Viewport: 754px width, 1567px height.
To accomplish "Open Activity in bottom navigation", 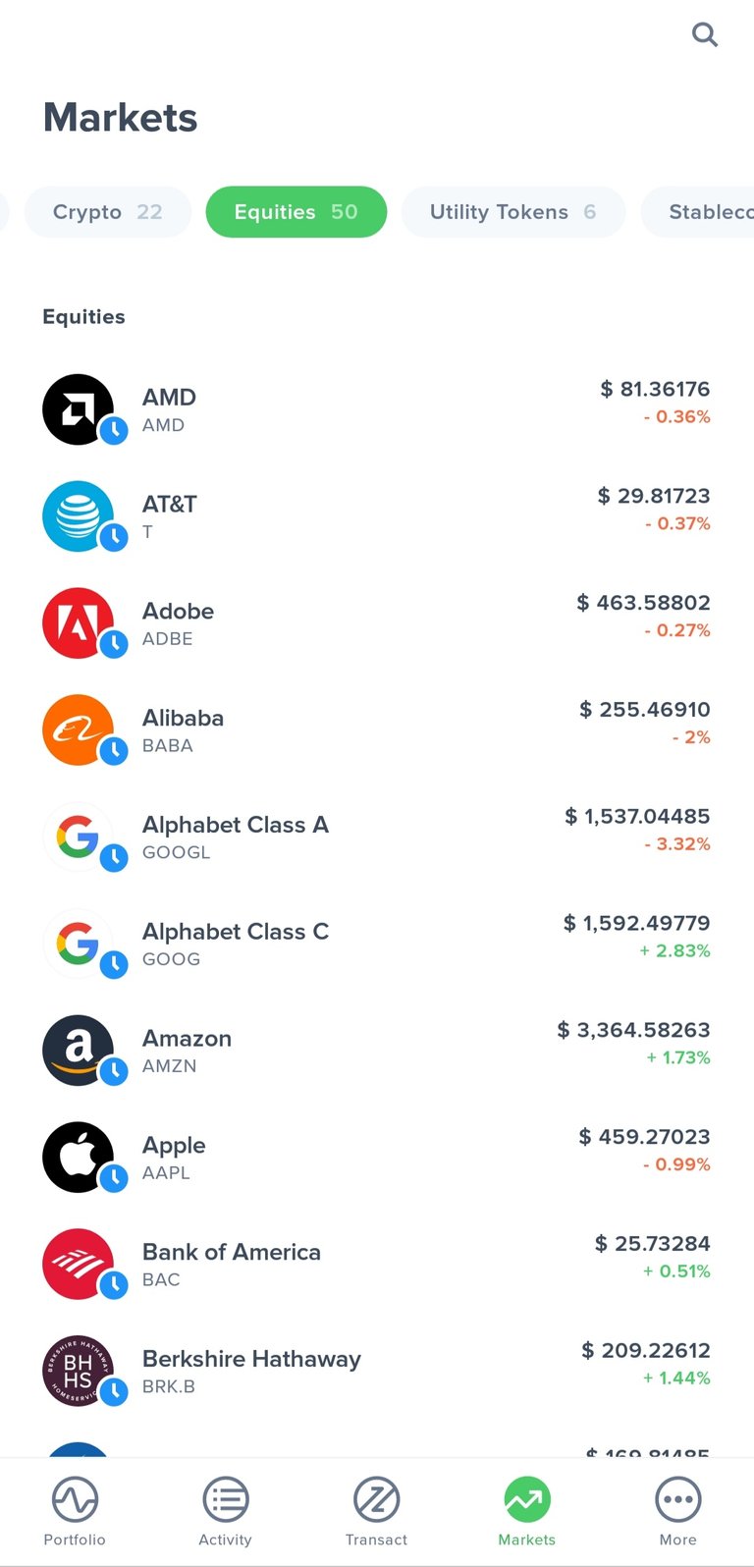I will (x=226, y=1512).
